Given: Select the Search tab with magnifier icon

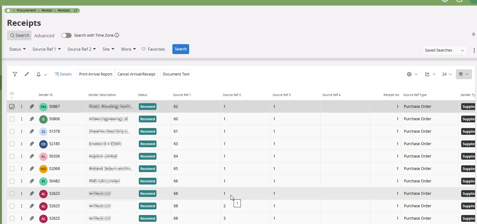Looking at the screenshot, I should click(x=19, y=35).
